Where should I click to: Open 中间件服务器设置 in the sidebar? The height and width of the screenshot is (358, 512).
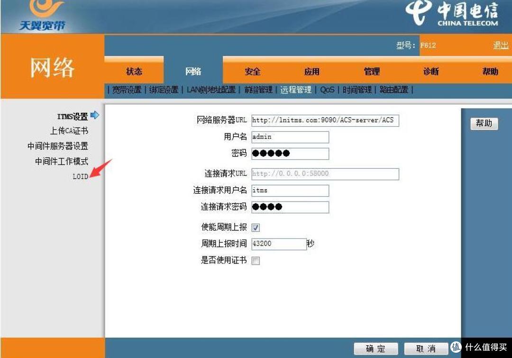point(58,146)
